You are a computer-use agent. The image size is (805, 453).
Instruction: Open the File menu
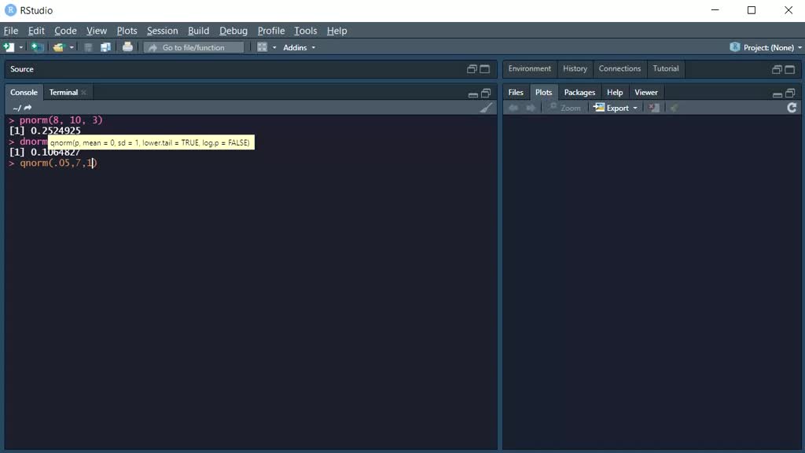(11, 31)
